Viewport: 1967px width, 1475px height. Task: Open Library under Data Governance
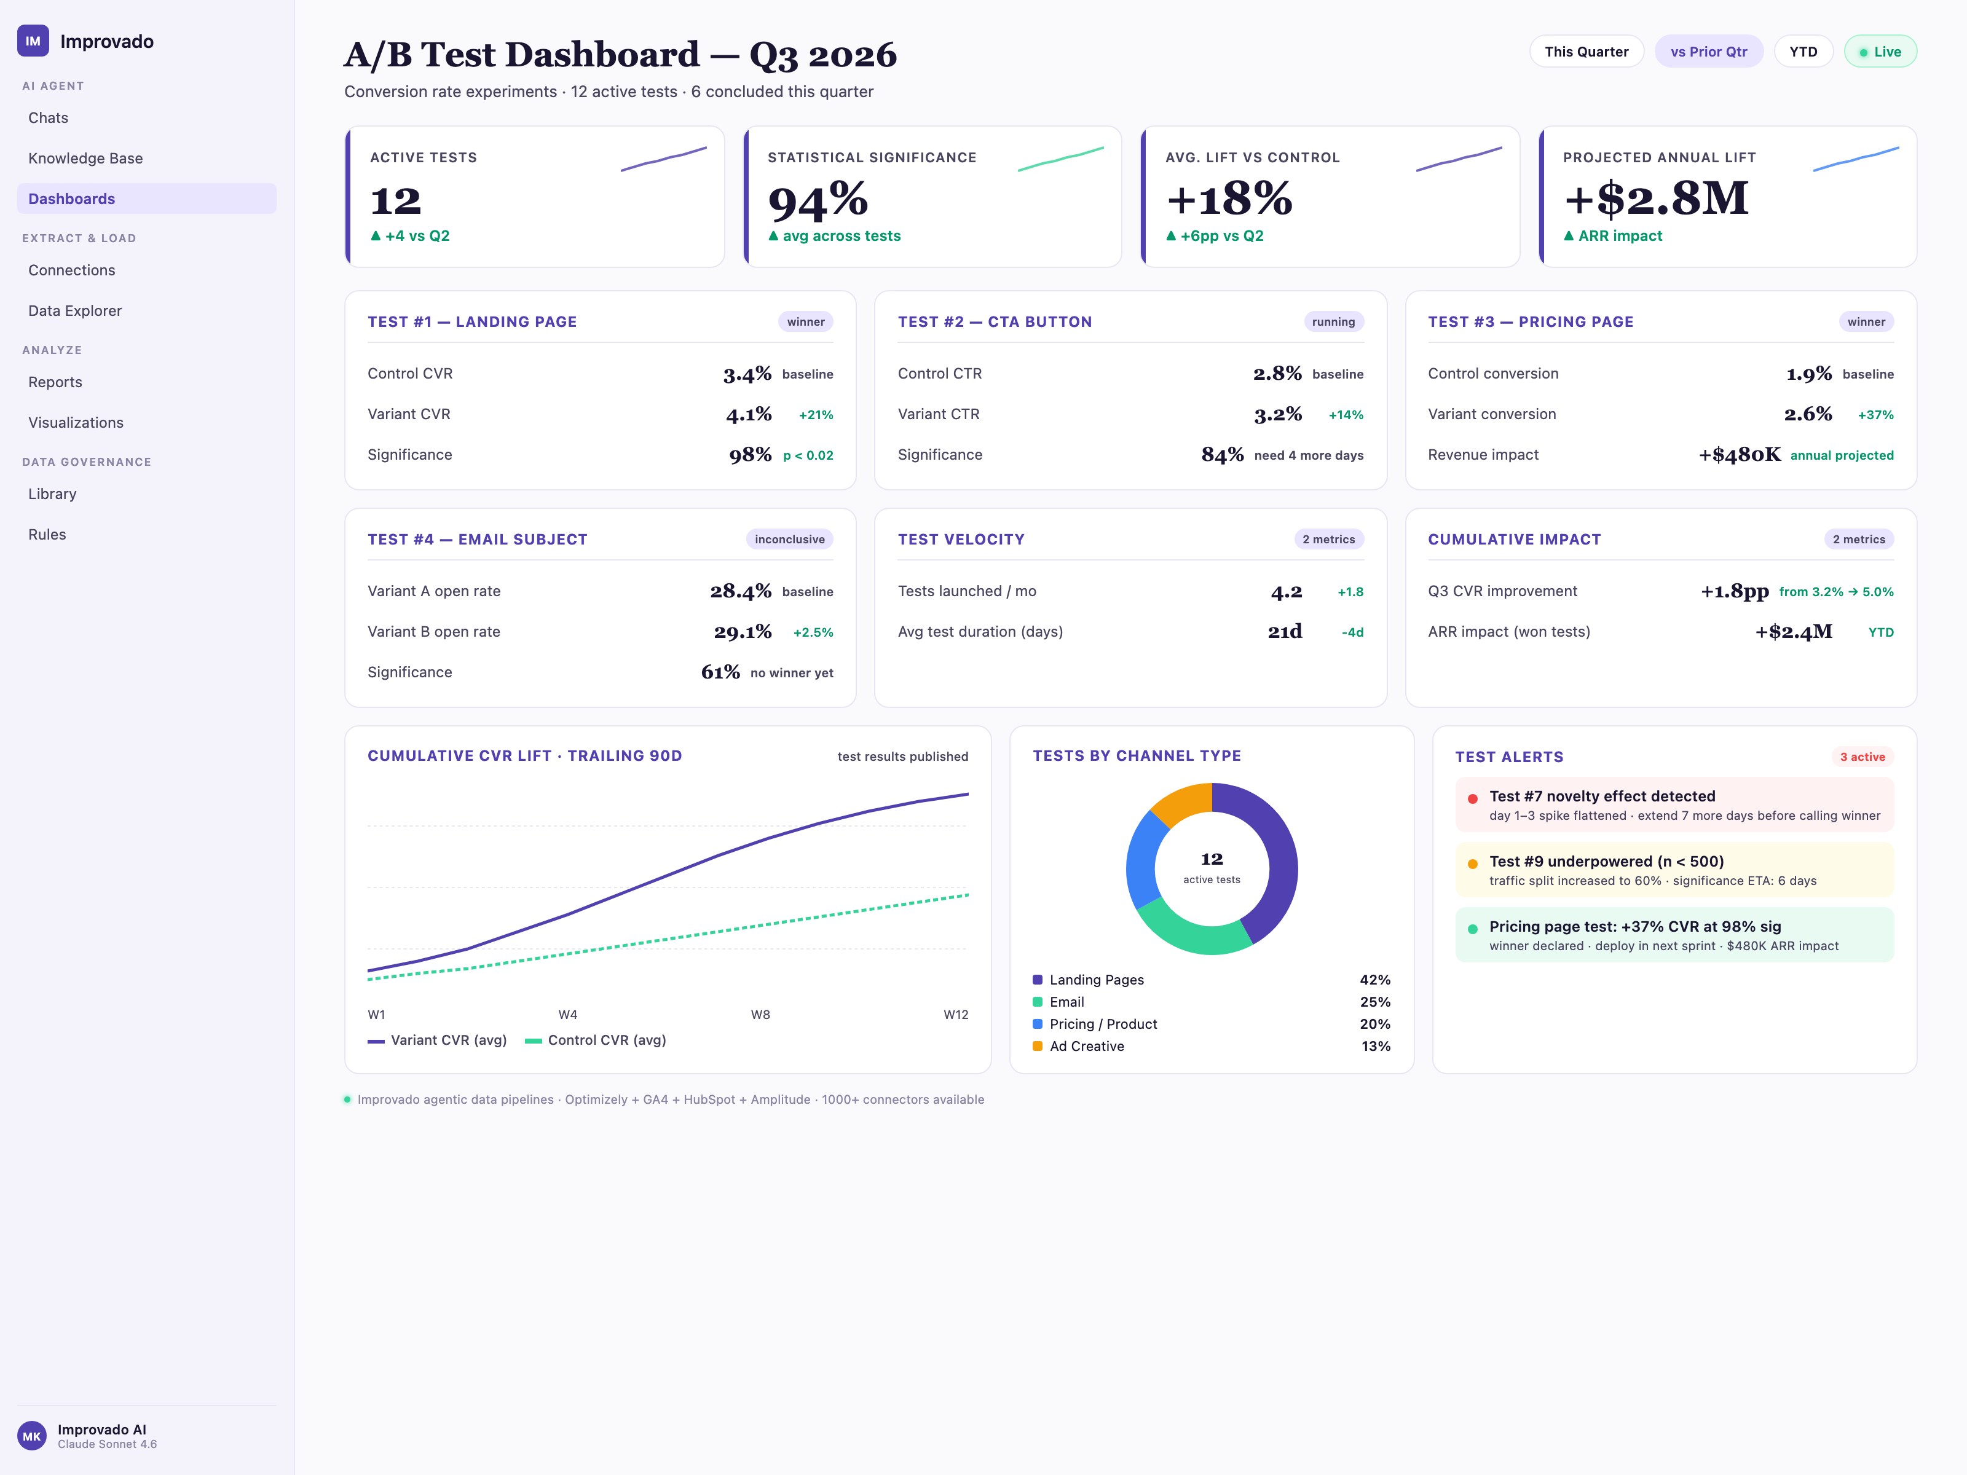point(147,494)
